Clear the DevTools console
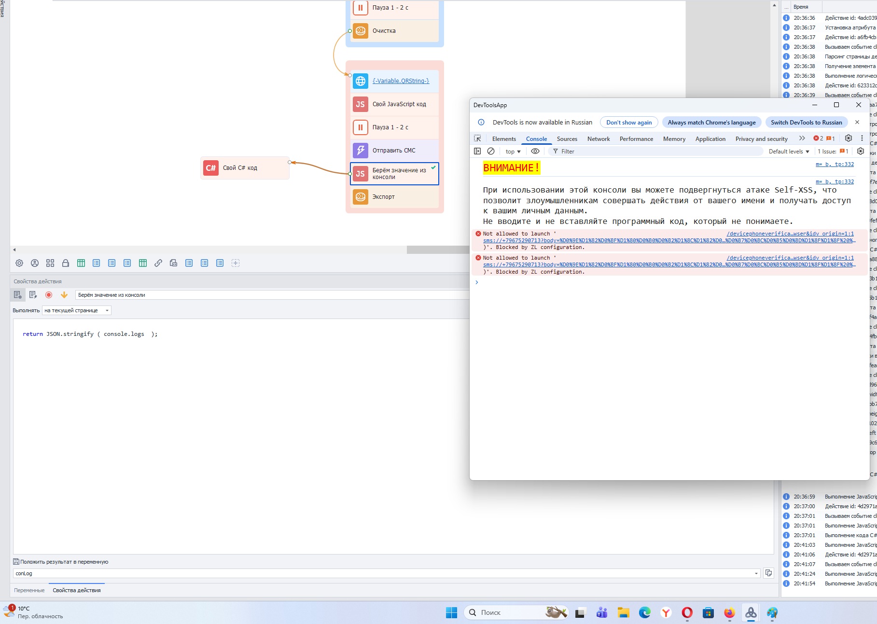 coord(491,151)
